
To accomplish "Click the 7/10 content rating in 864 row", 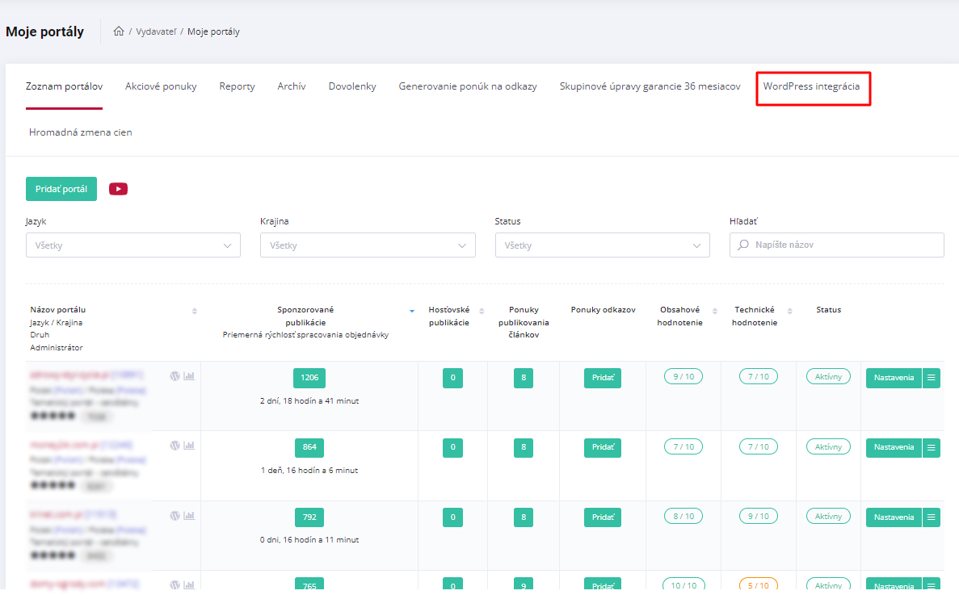I will [x=683, y=446].
